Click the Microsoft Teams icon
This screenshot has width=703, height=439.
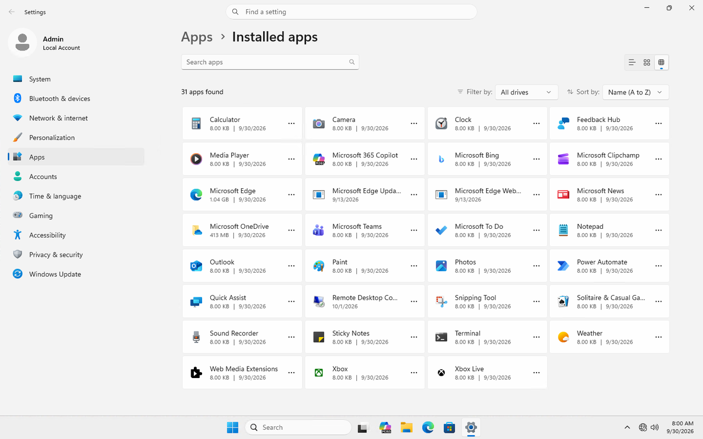319,230
